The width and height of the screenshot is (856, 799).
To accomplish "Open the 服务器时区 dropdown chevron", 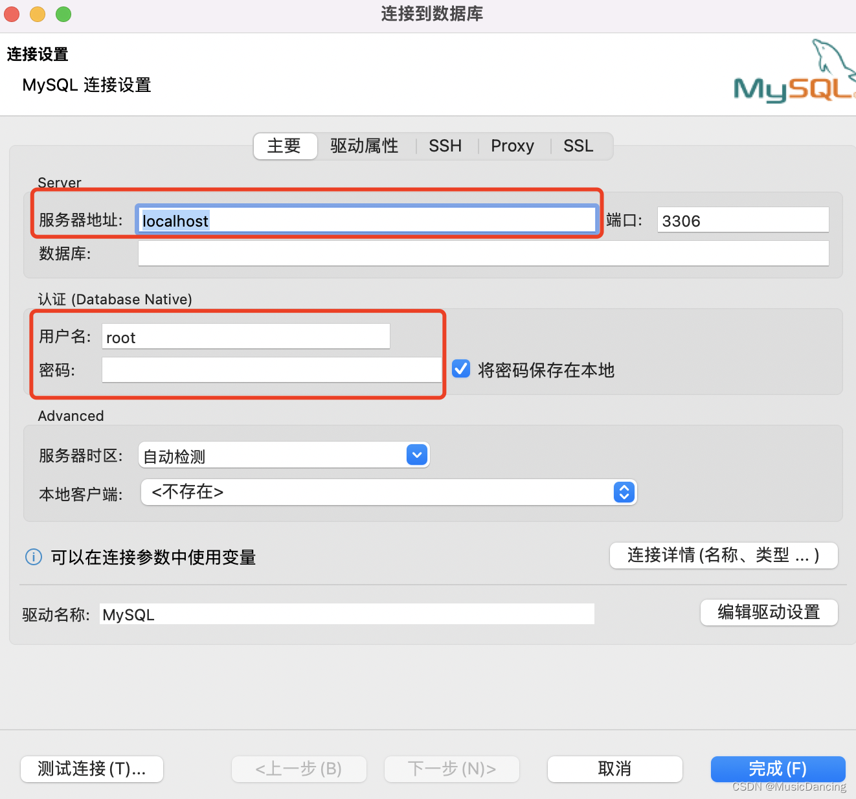I will pyautogui.click(x=416, y=455).
